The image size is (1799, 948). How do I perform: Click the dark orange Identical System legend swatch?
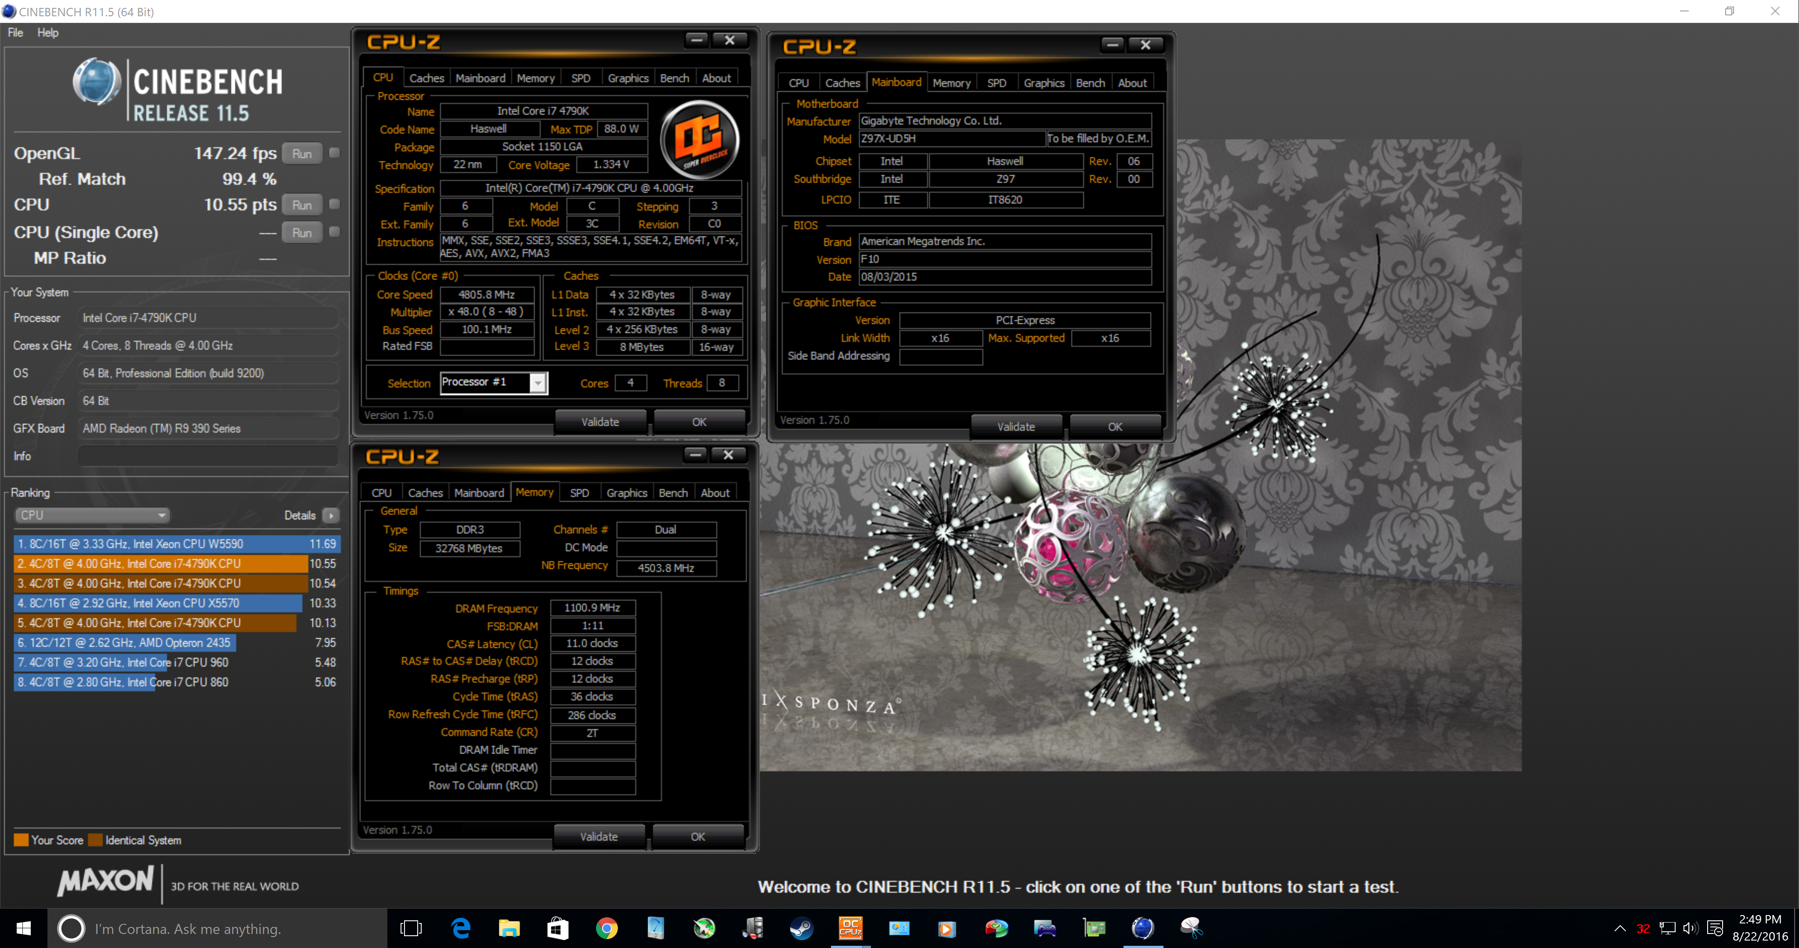(95, 840)
